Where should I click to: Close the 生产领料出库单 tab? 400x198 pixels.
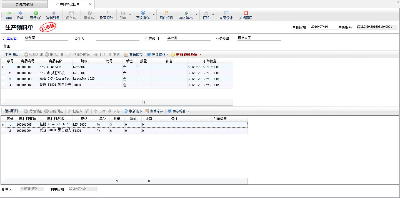(90, 4)
